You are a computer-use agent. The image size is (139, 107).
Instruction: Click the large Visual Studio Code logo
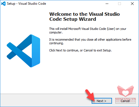[23, 51]
